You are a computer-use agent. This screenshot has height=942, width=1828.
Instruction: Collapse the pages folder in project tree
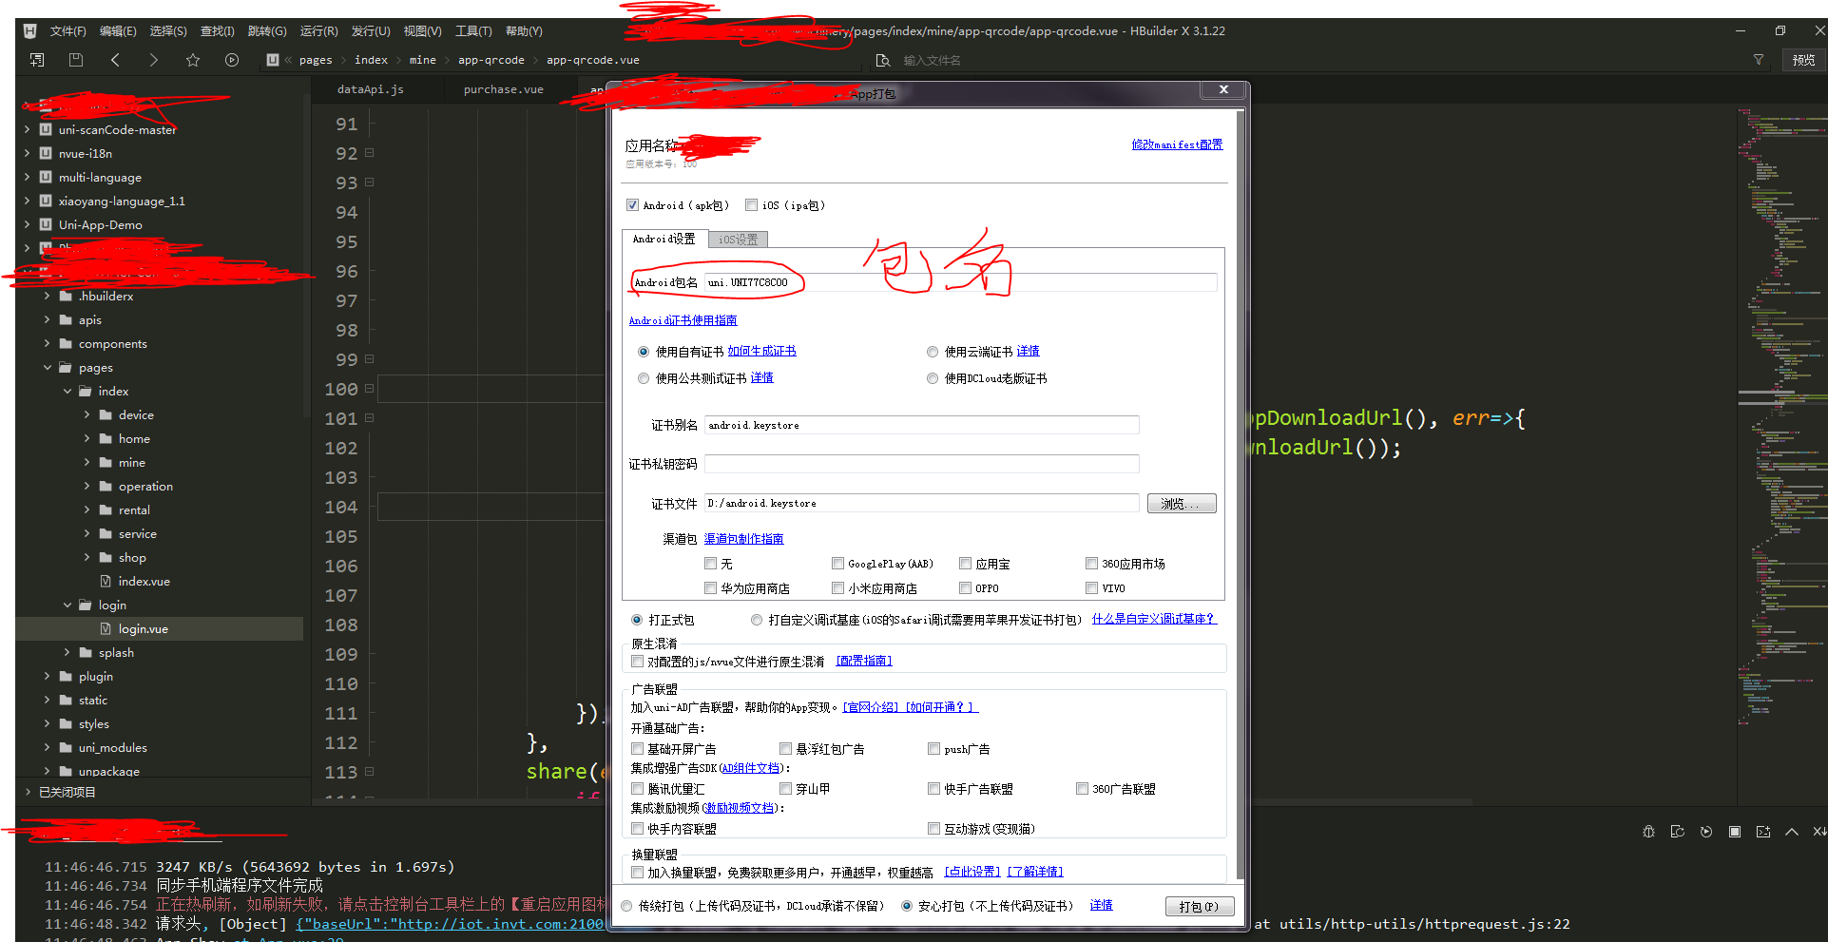click(x=47, y=367)
